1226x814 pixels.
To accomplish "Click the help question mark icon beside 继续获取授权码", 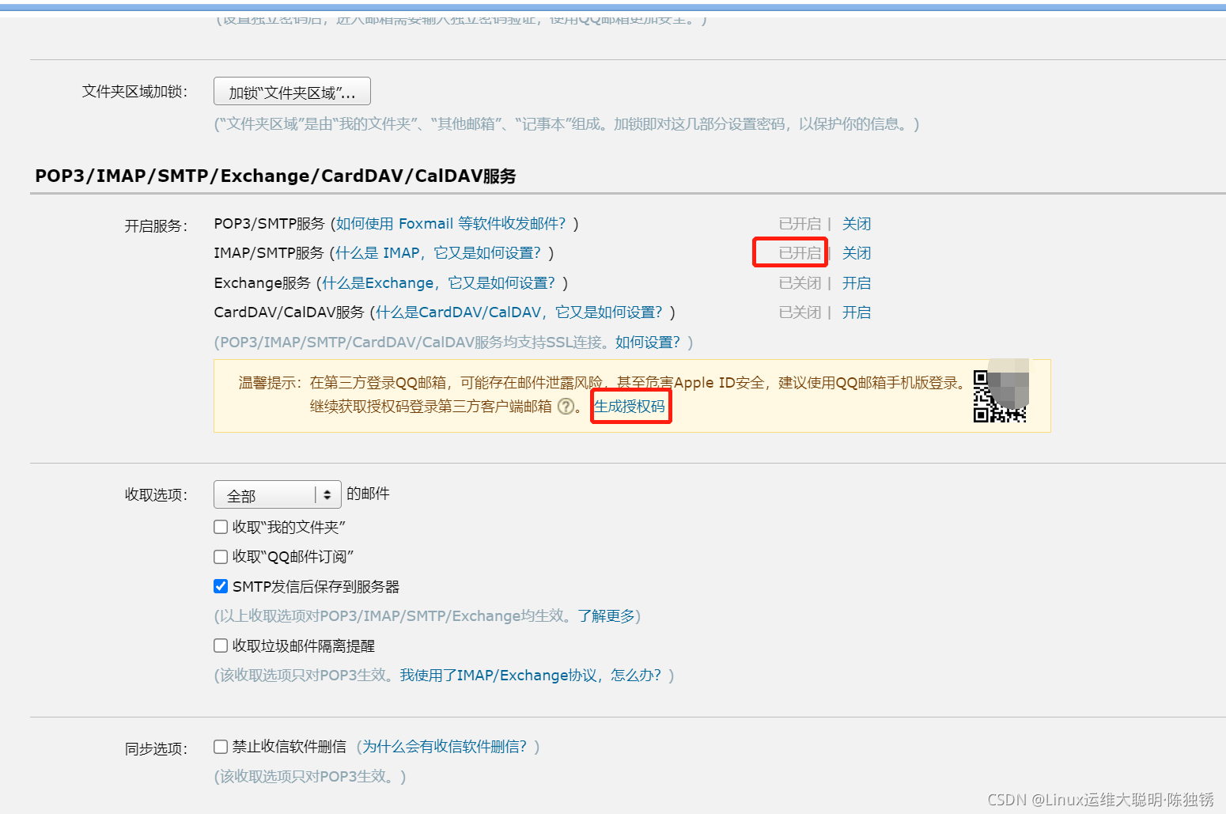I will tap(566, 407).
